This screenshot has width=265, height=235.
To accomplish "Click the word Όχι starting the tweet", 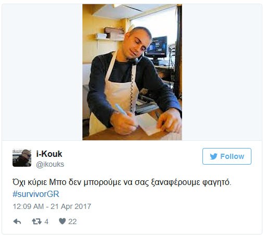I will point(19,182).
